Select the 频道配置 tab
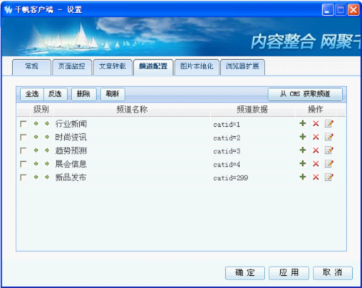The height and width of the screenshot is (288, 362). pos(153,67)
